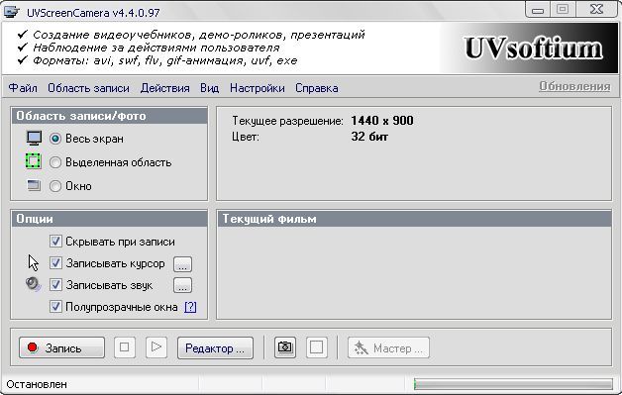
Task: Select the Весь экран radio button
Action: (55, 139)
